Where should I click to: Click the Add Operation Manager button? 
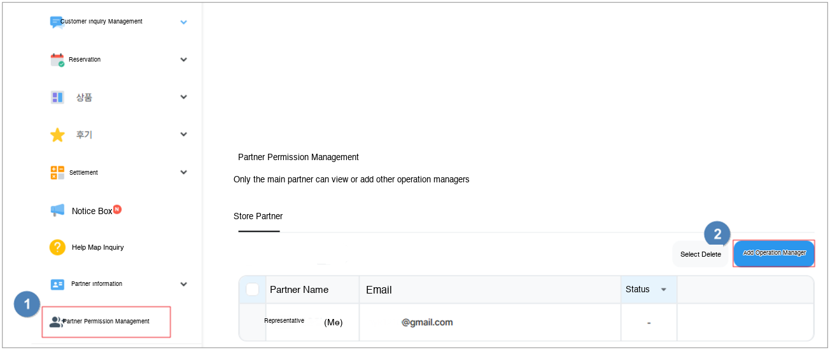pyautogui.click(x=774, y=253)
